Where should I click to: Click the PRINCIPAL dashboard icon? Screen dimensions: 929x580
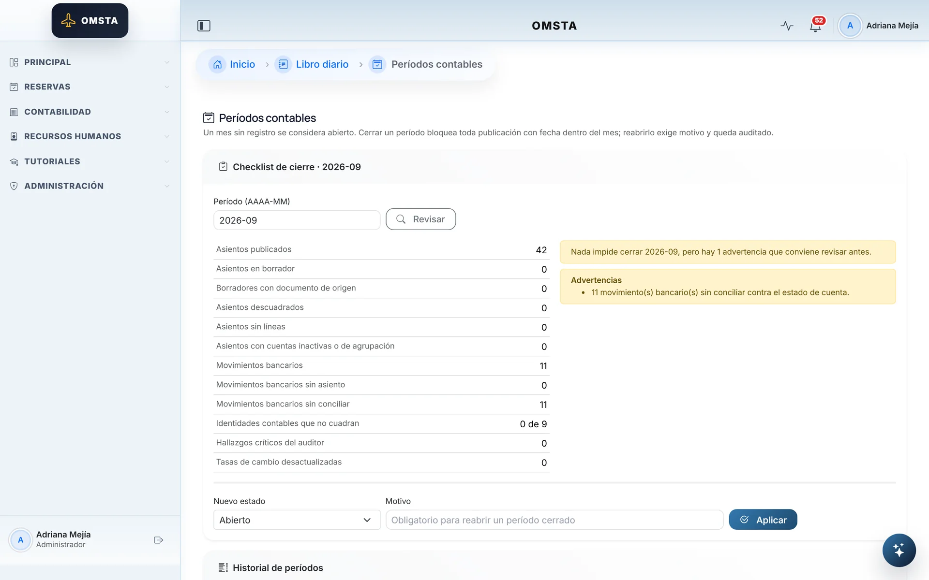(x=14, y=62)
